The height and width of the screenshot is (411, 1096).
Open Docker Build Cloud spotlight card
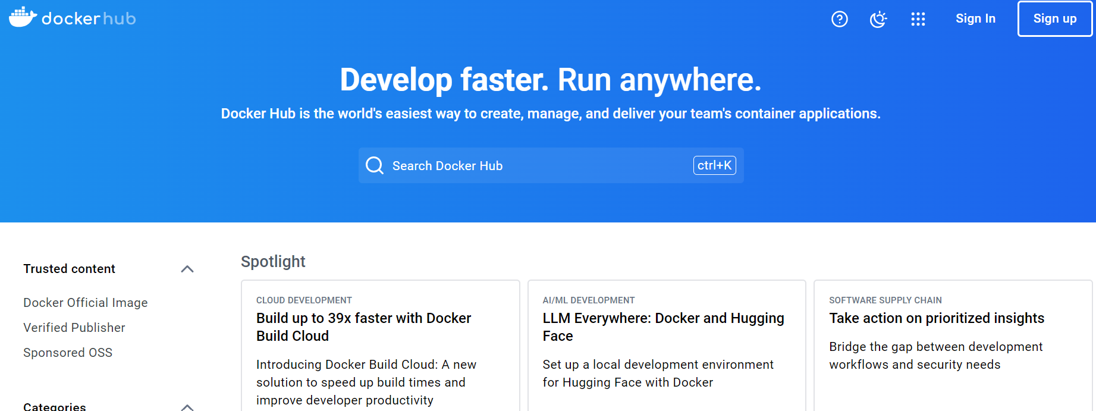[x=363, y=327]
